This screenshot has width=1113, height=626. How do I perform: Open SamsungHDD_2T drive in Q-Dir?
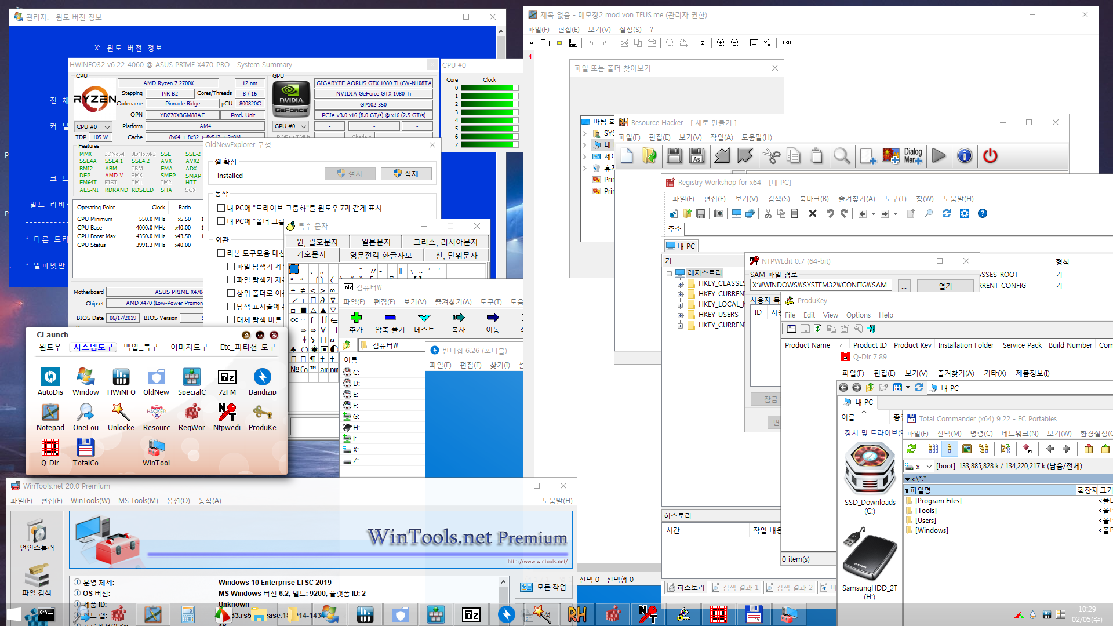870,562
